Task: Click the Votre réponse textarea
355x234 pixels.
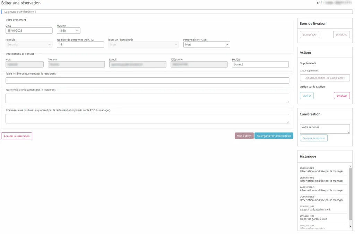Action: 324,129
